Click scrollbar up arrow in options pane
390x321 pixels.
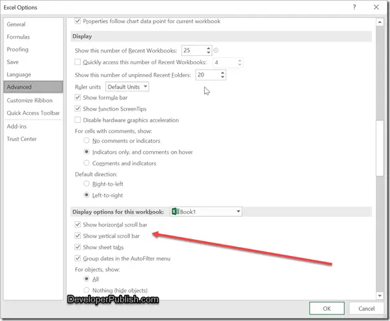pyautogui.click(x=380, y=22)
